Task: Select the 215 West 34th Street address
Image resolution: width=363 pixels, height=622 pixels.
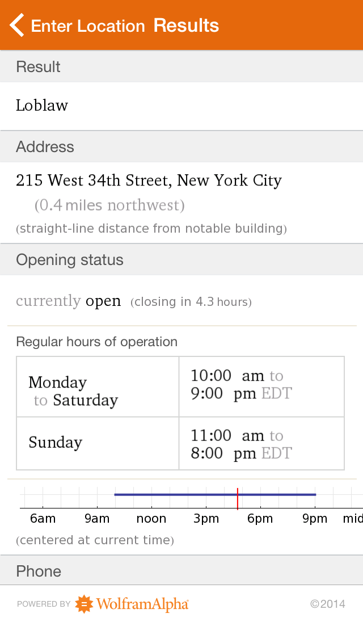Action: (x=149, y=181)
